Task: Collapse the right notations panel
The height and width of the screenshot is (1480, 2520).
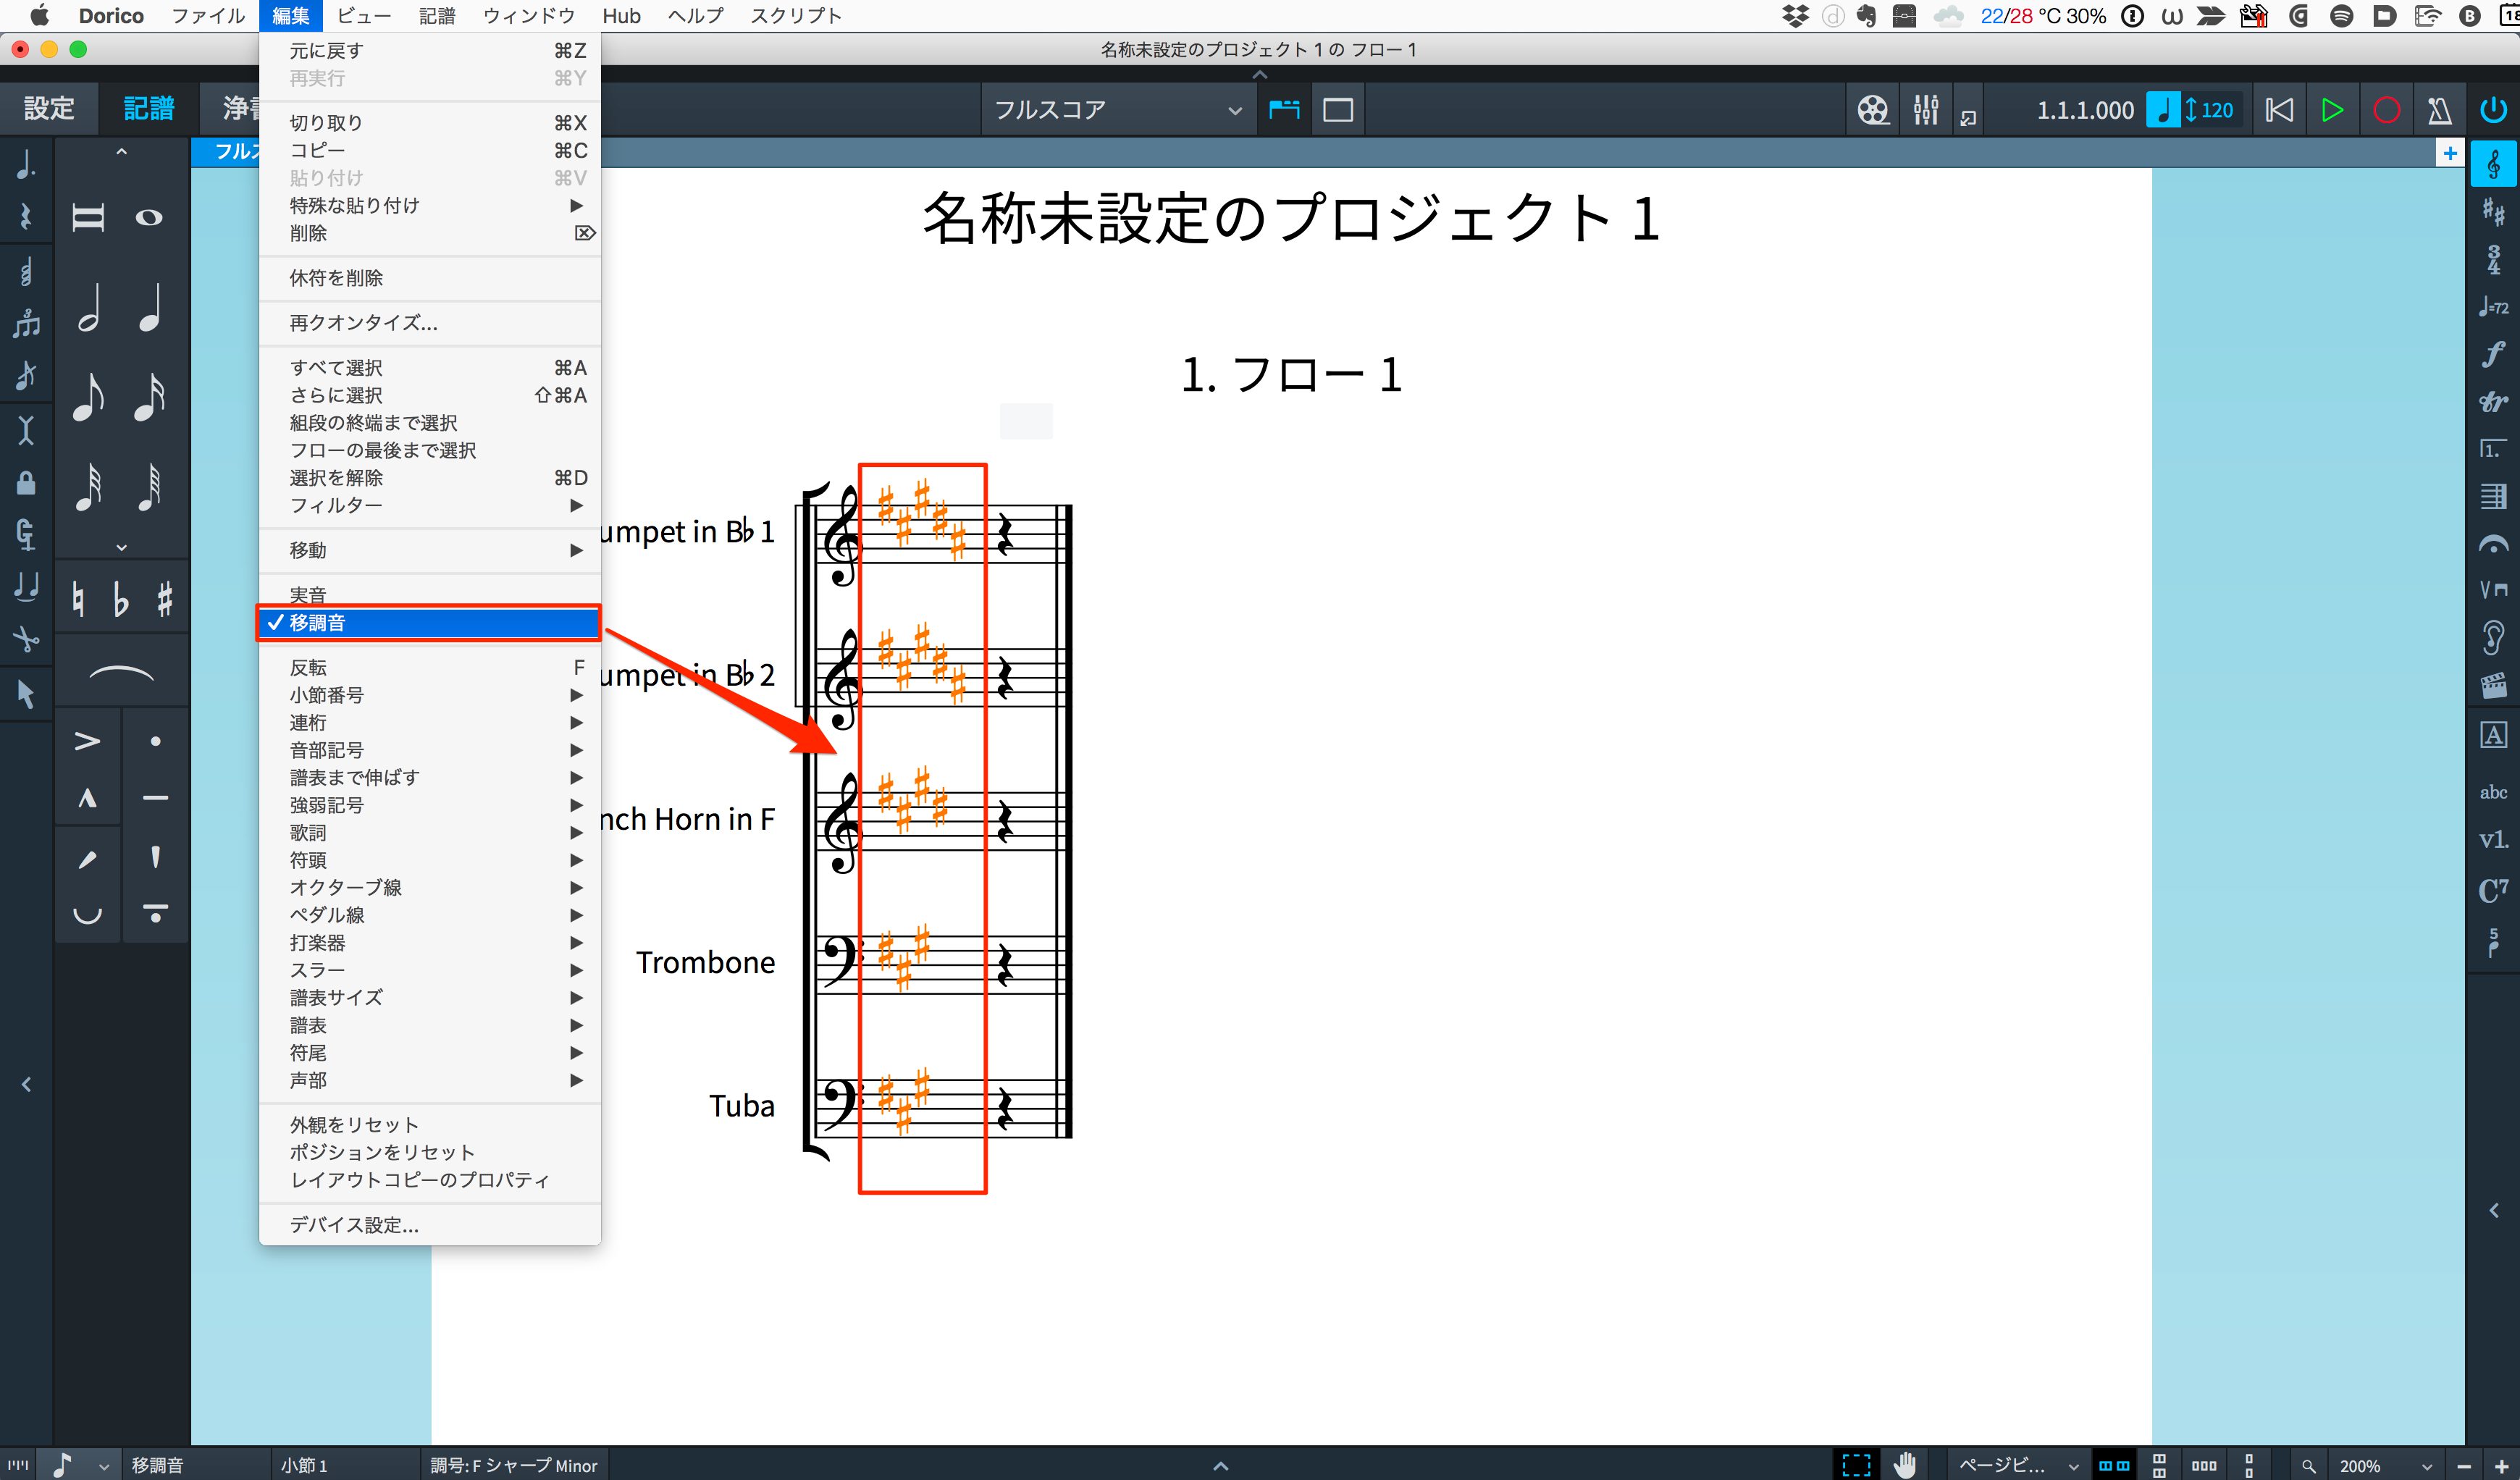Action: click(x=2493, y=1210)
